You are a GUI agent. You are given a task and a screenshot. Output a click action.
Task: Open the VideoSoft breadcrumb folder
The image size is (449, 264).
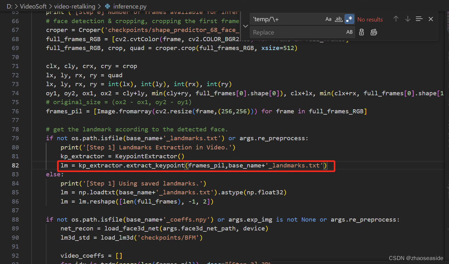point(33,6)
